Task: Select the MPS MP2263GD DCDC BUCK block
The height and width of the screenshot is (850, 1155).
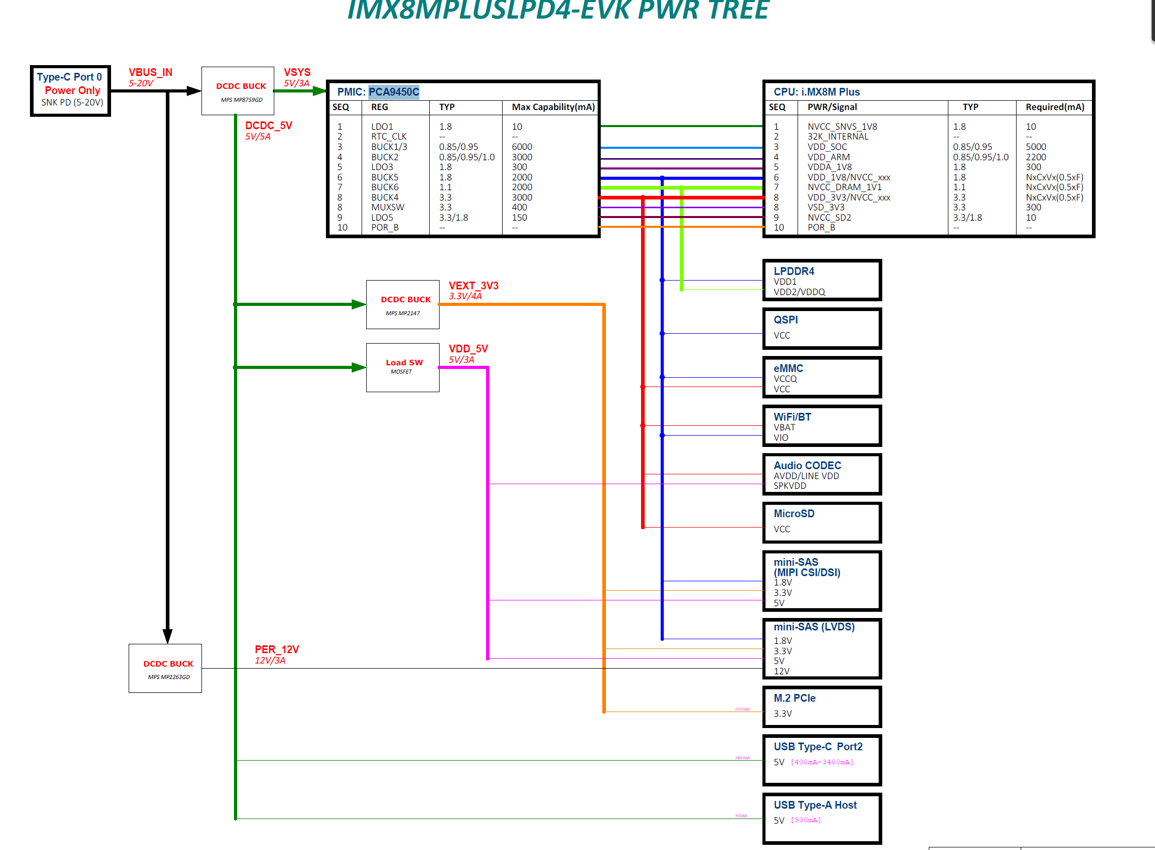Action: pos(165,668)
